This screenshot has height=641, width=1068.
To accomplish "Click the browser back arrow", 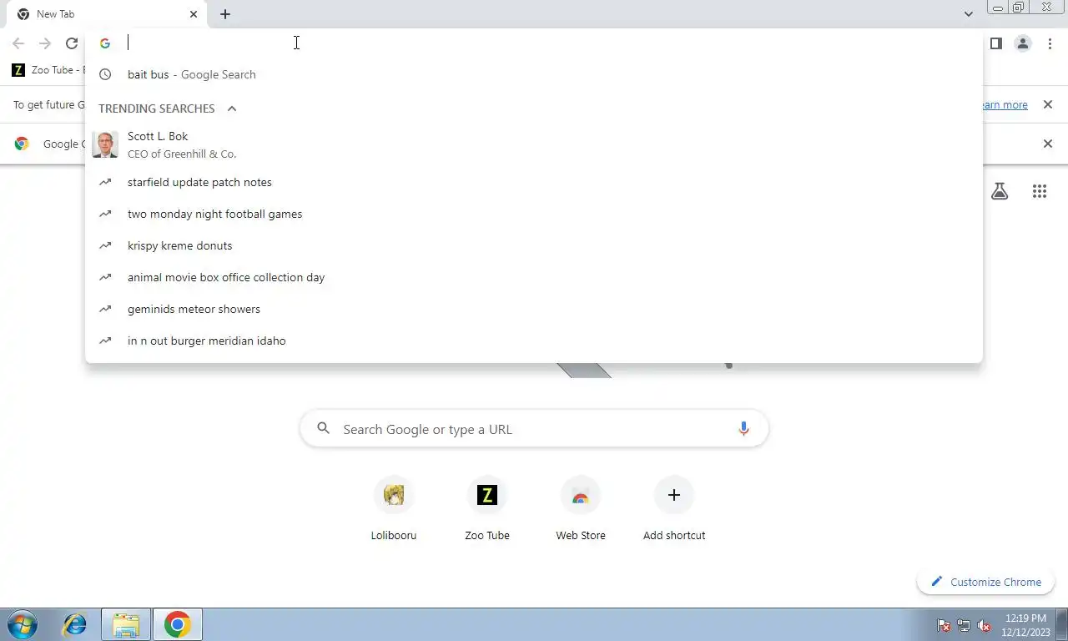I will pyautogui.click(x=18, y=43).
